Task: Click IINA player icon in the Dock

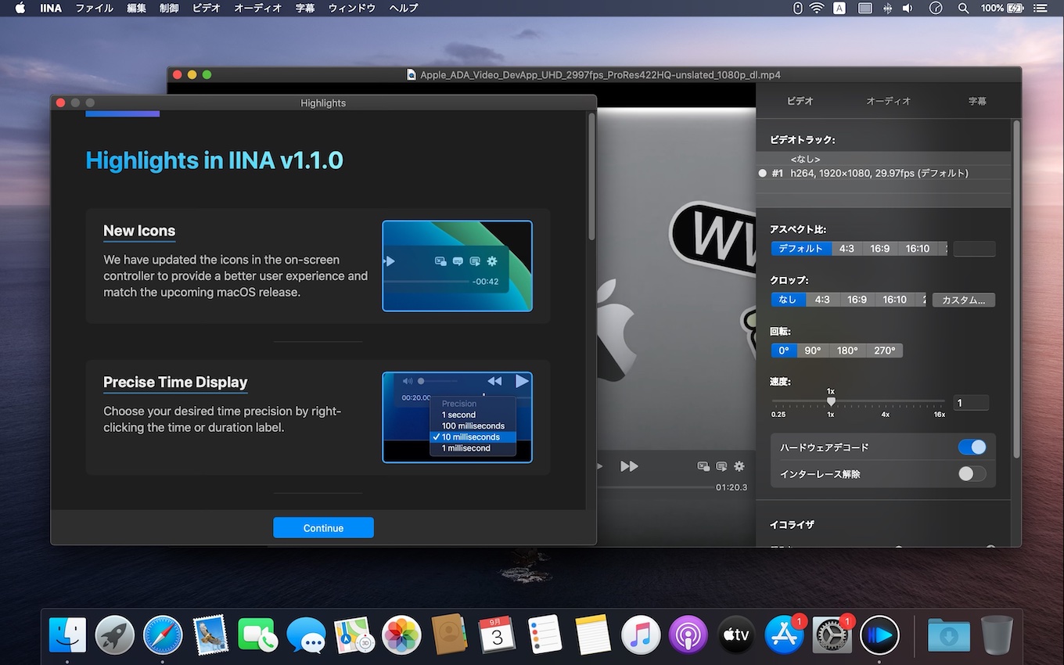Action: coord(879,634)
